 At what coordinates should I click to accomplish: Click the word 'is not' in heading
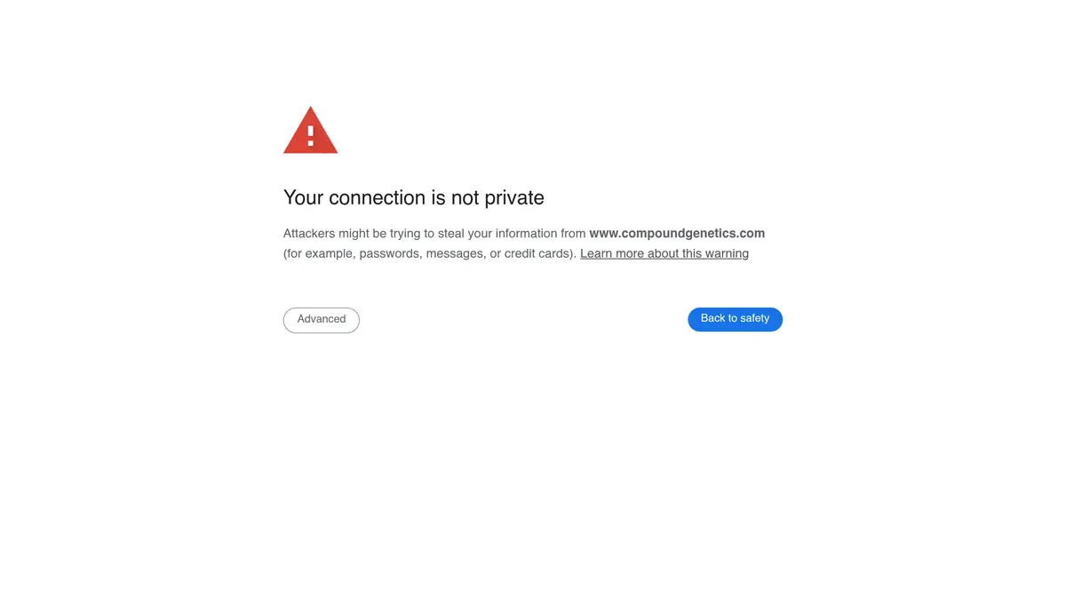(455, 198)
